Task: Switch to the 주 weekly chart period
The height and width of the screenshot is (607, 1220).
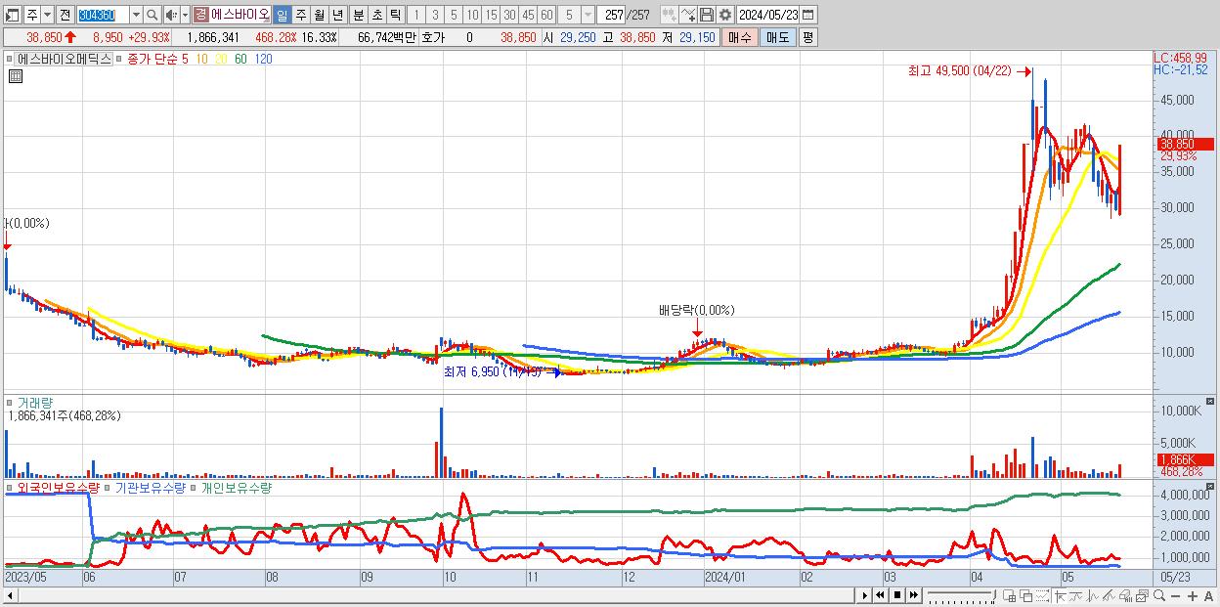Action: coord(300,15)
